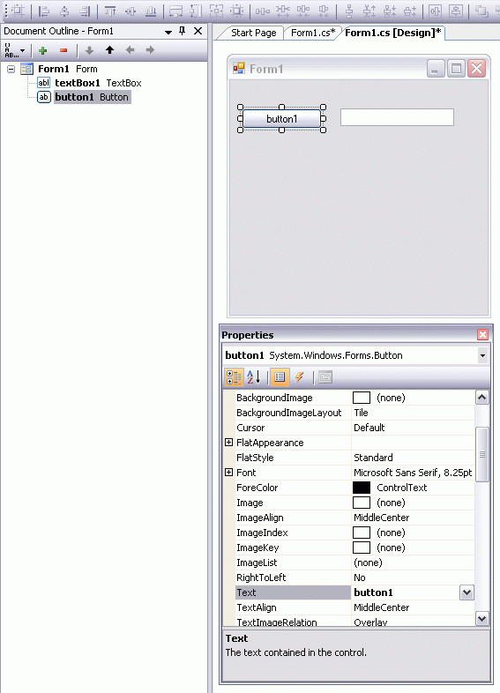This screenshot has width=500, height=693.
Task: Click Increase Vertical Spacing icon
Action: [x=369, y=11]
